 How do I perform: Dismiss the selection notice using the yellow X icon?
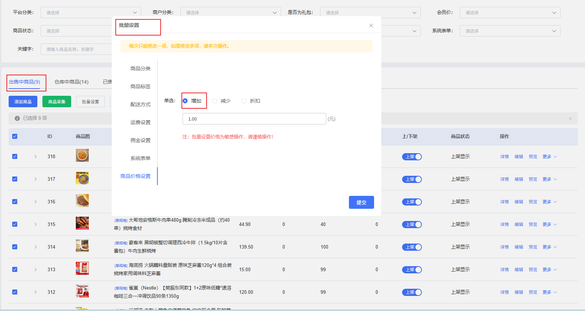click(x=570, y=118)
